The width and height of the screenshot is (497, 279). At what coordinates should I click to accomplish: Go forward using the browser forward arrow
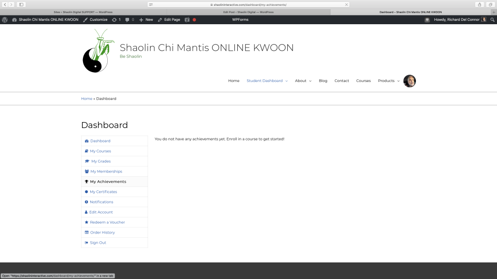pos(11,4)
